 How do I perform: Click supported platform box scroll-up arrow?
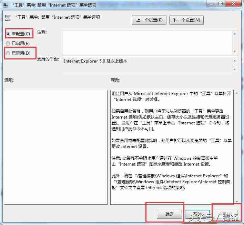[235, 61]
